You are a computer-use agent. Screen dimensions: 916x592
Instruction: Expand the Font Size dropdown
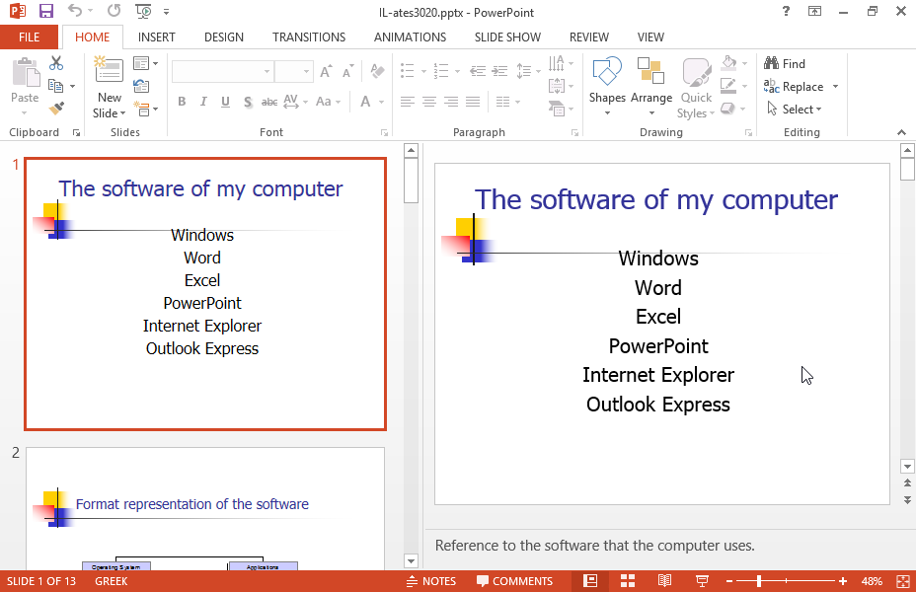click(306, 71)
